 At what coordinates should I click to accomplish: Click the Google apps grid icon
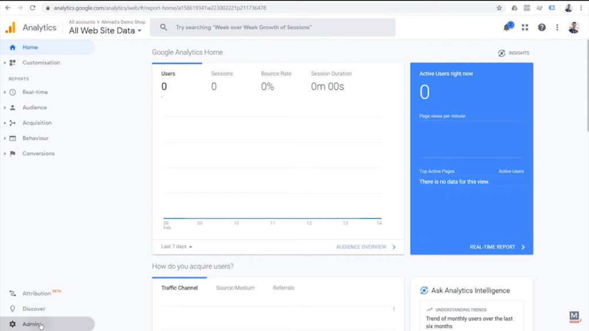point(525,27)
